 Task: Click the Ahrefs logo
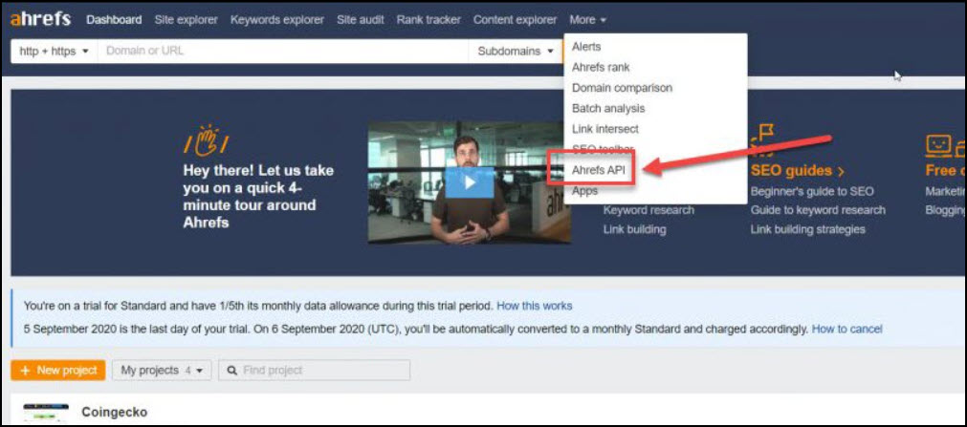click(42, 19)
